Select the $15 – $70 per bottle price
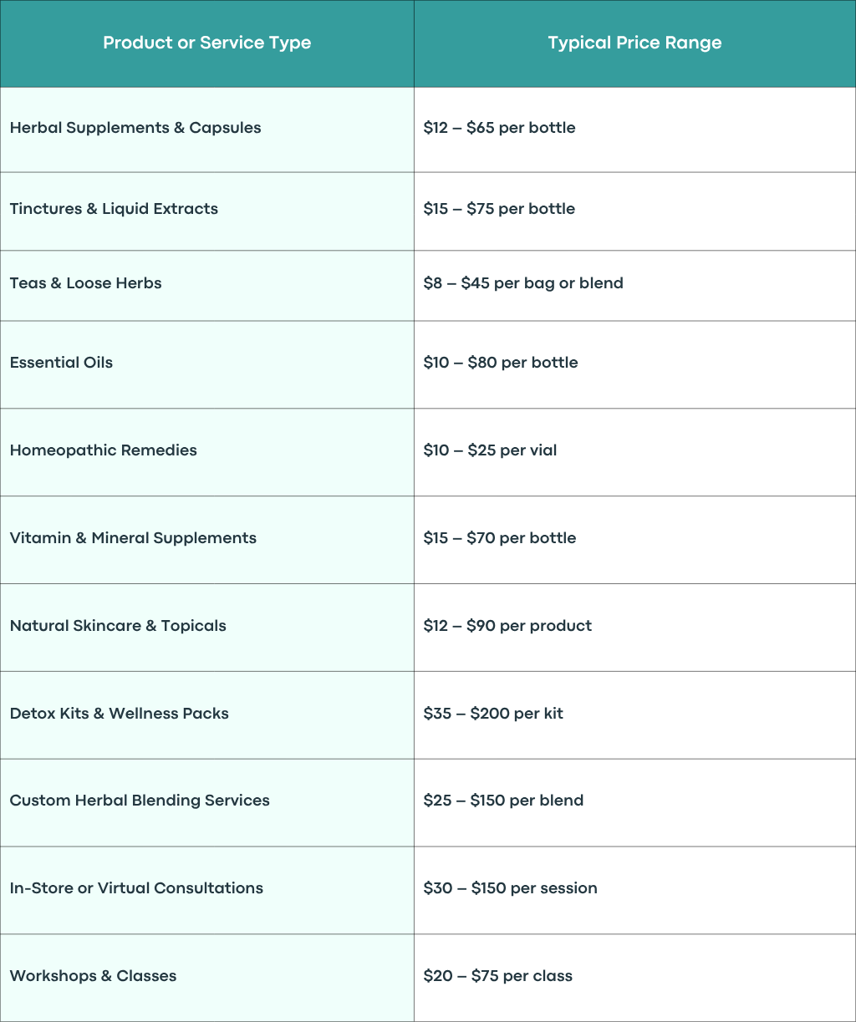Viewport: 856px width, 1022px height. 500,538
